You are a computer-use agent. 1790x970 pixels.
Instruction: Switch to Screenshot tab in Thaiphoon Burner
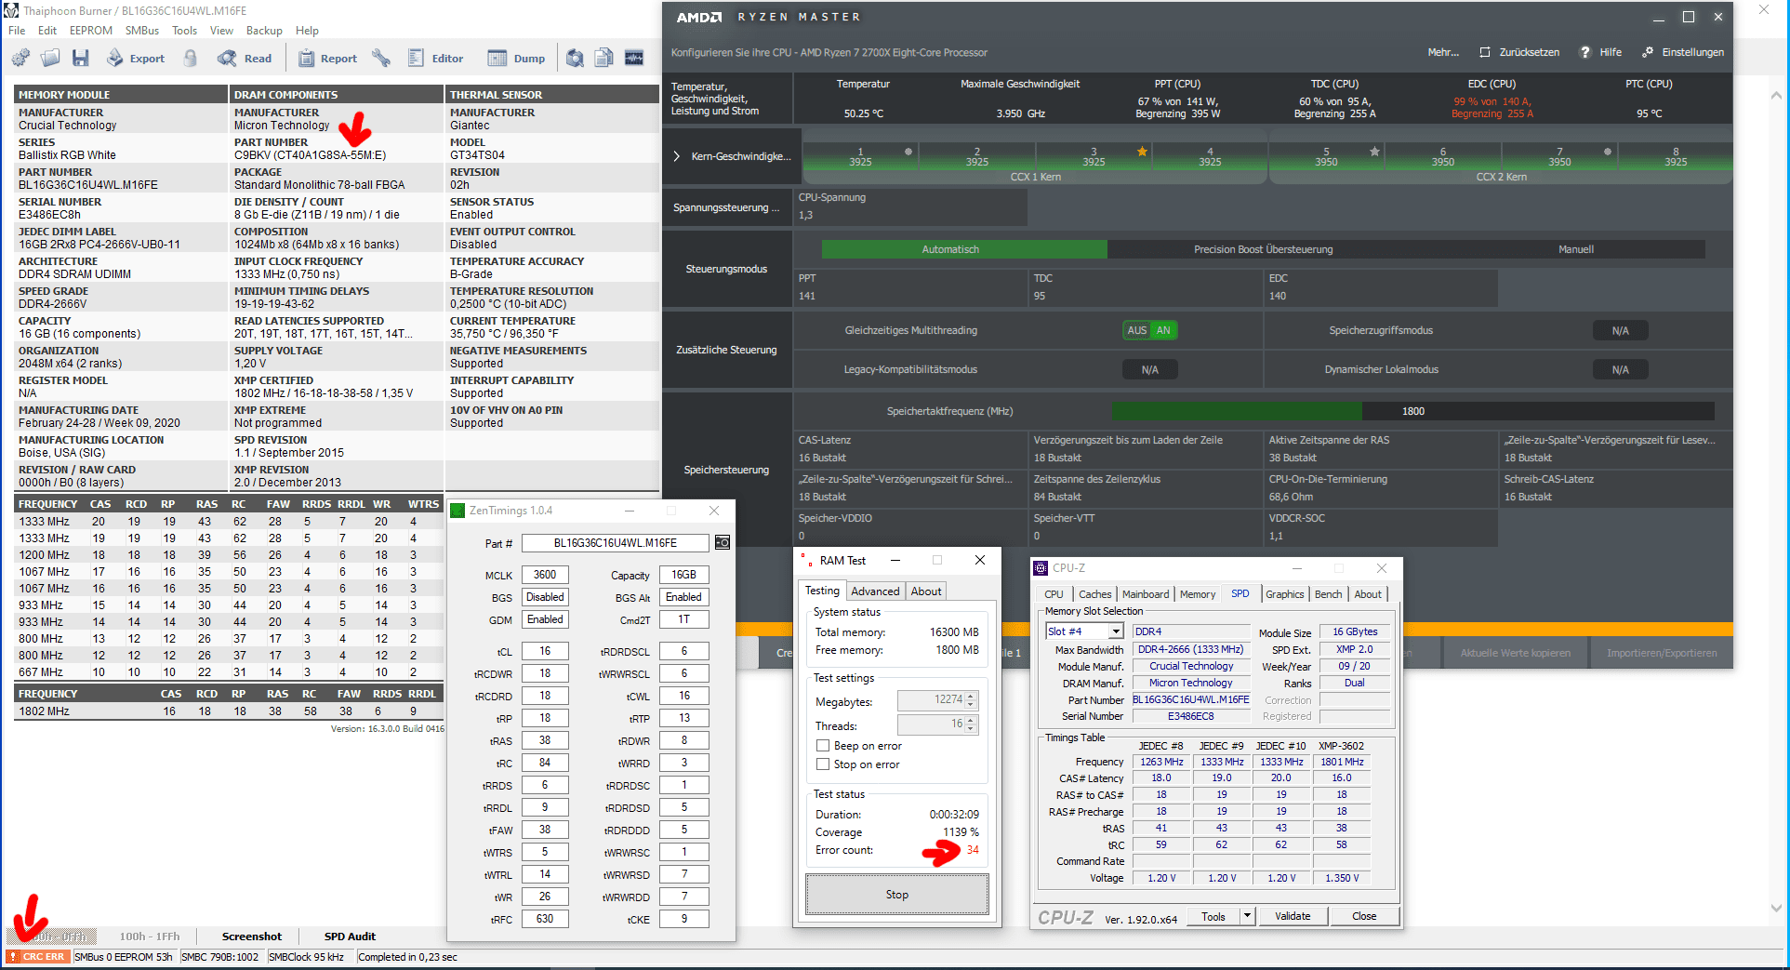(x=252, y=937)
